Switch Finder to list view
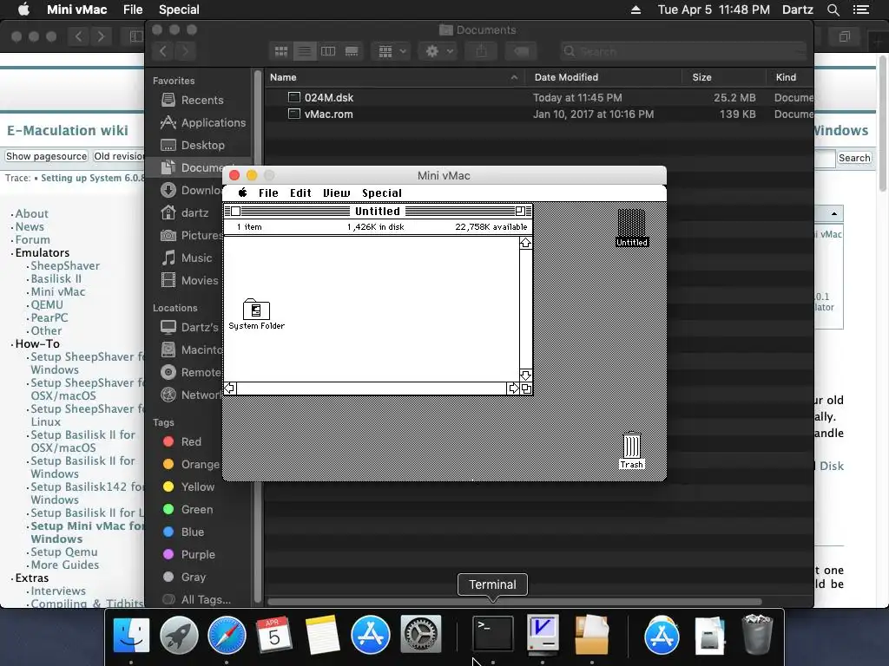The height and width of the screenshot is (666, 889). pyautogui.click(x=305, y=51)
